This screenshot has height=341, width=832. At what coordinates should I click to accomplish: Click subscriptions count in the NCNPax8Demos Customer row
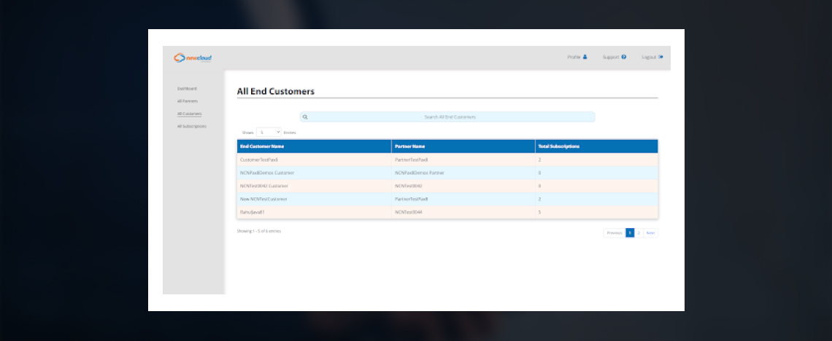[596, 173]
